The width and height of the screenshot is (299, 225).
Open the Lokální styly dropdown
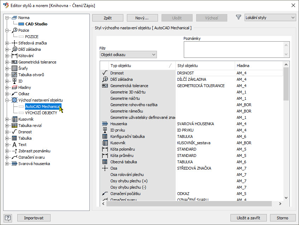tap(270, 18)
